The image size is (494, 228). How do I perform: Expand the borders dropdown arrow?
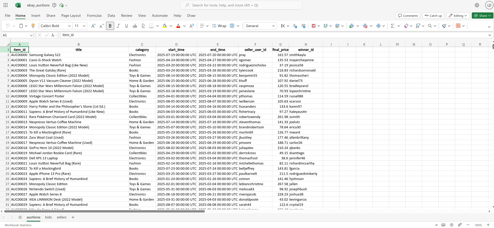[x=157, y=26]
